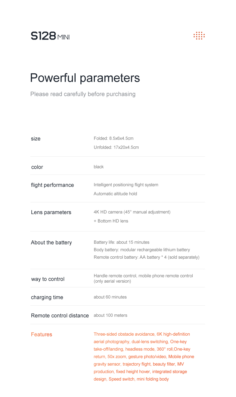
Task: Click the orange Features label
Action: pos(42,334)
